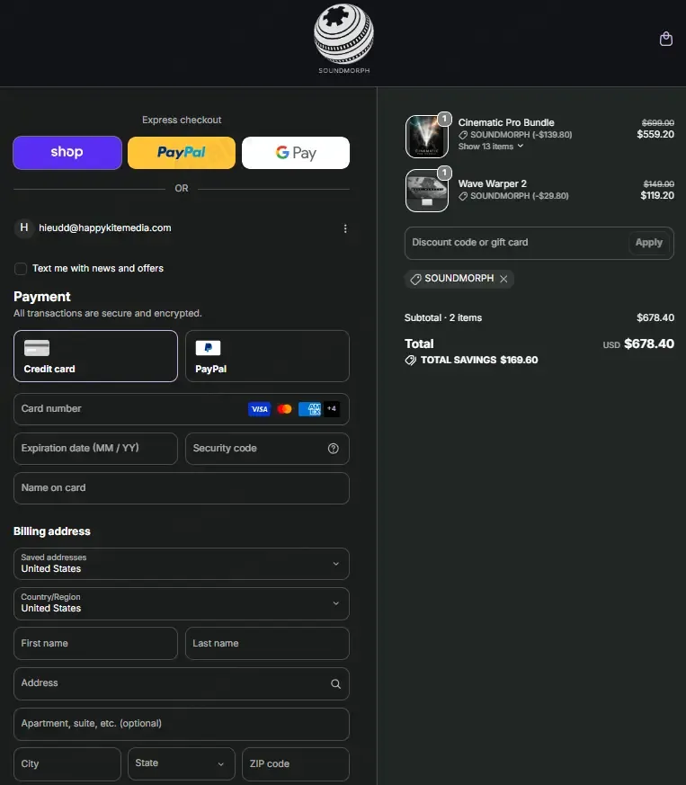Focus the Address field

tap(182, 684)
